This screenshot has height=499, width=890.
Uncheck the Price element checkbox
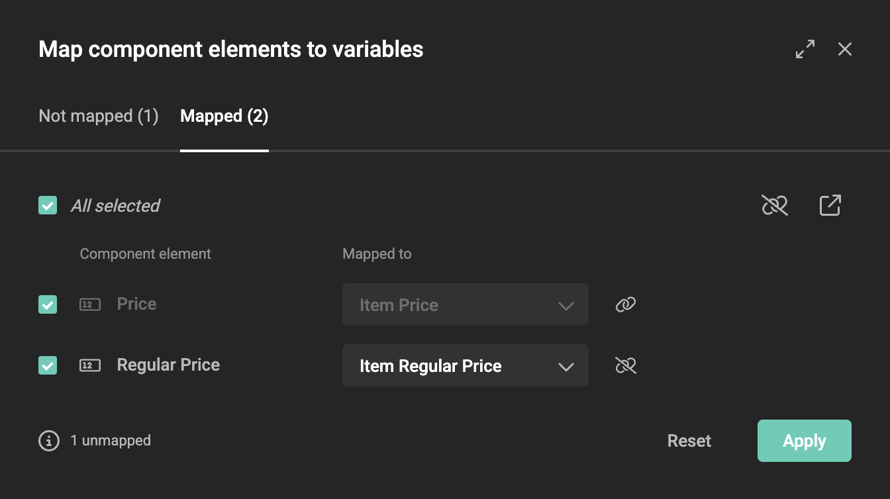(x=47, y=304)
